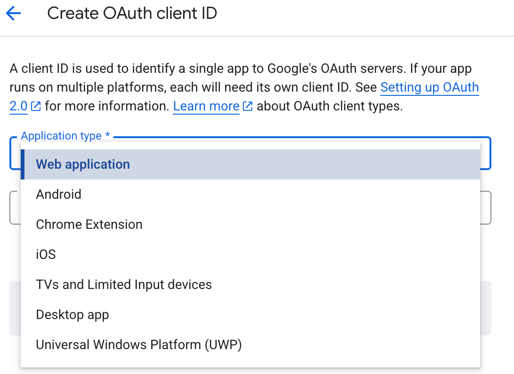Click the Create OAuth client ID heading

tap(132, 14)
